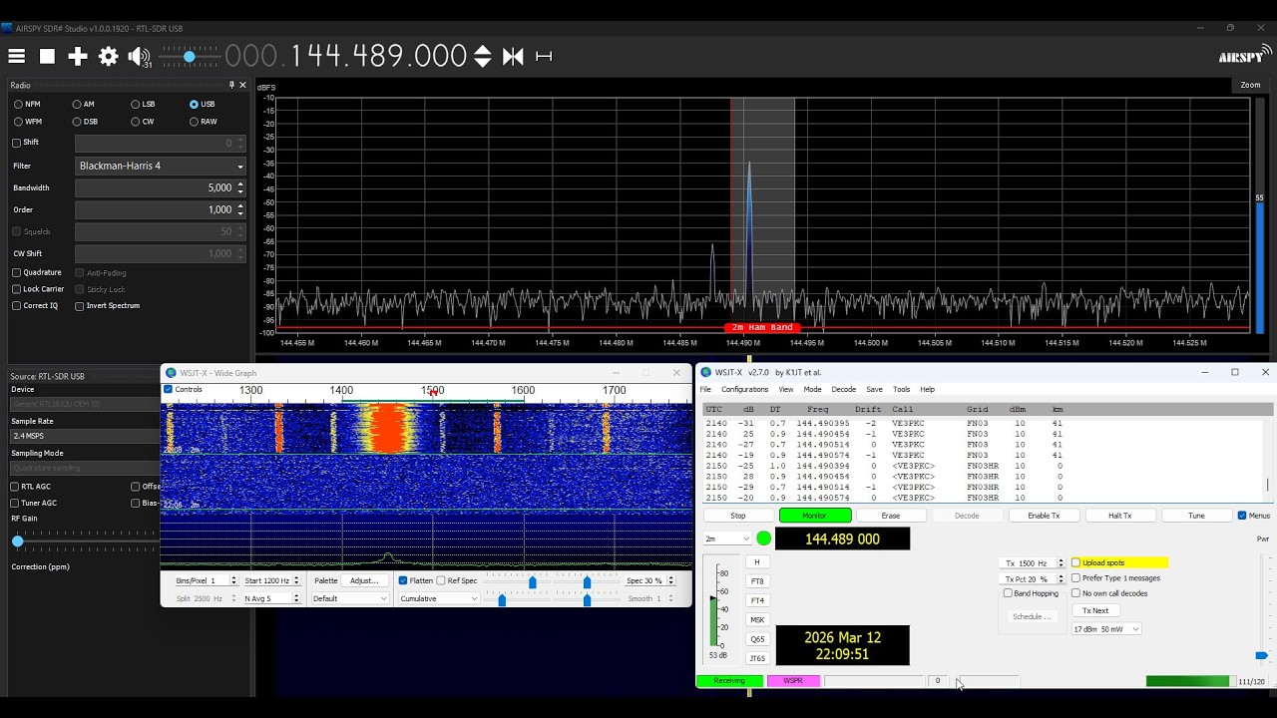The height and width of the screenshot is (718, 1277).
Task: Adjust the RF Gain slider handle
Action: [x=17, y=540]
